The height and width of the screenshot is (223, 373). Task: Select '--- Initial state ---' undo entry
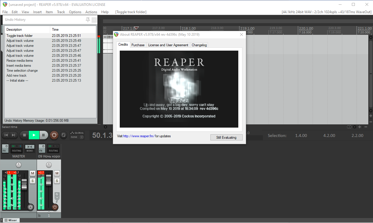click(50, 80)
